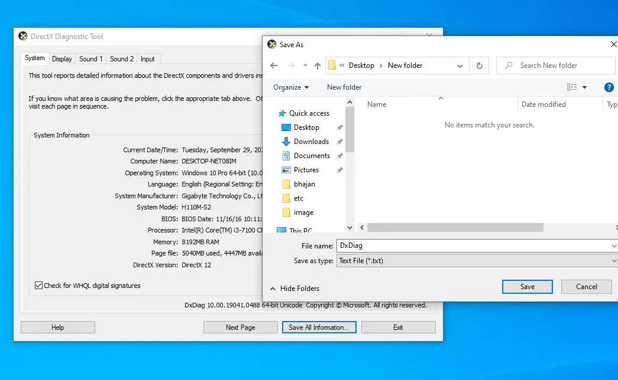
Task: Select Downloads in Quick access
Action: (311, 142)
